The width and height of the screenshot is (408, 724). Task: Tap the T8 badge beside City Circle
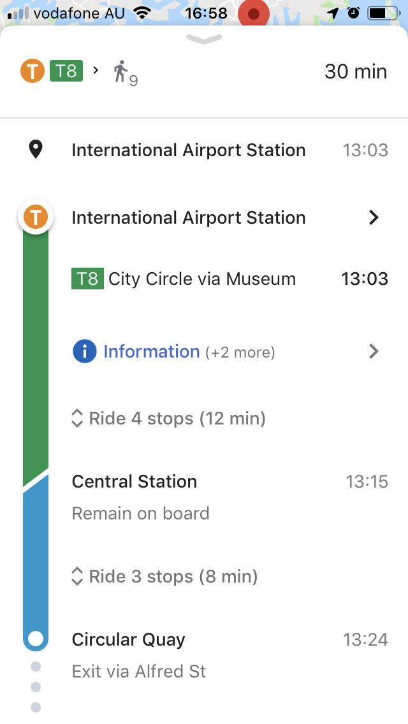pos(87,279)
